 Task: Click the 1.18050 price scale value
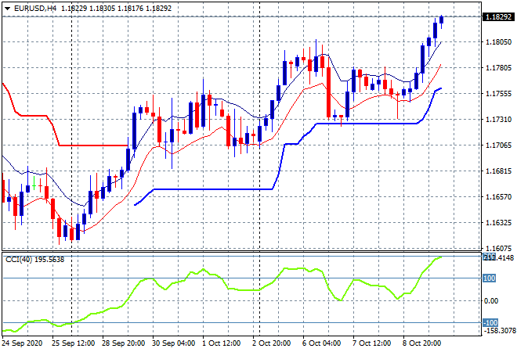point(498,41)
